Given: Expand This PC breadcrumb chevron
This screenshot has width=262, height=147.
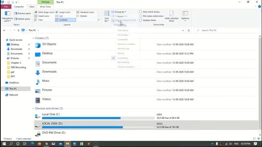Looking at the screenshot, I should (38, 30).
